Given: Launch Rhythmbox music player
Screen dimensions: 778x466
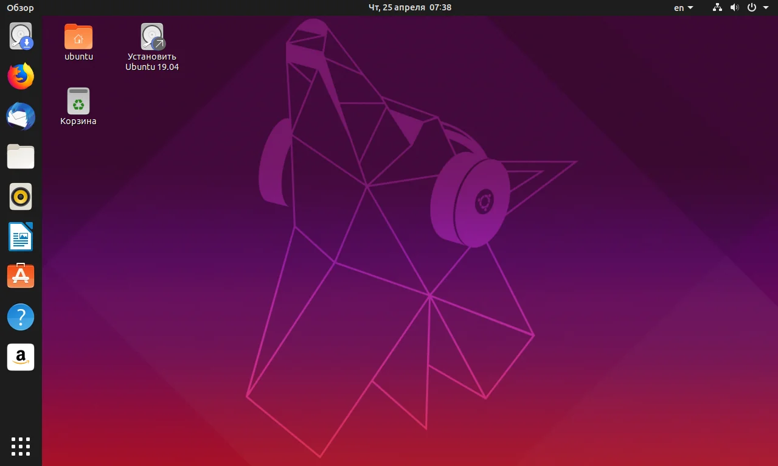Looking at the screenshot, I should tap(21, 197).
